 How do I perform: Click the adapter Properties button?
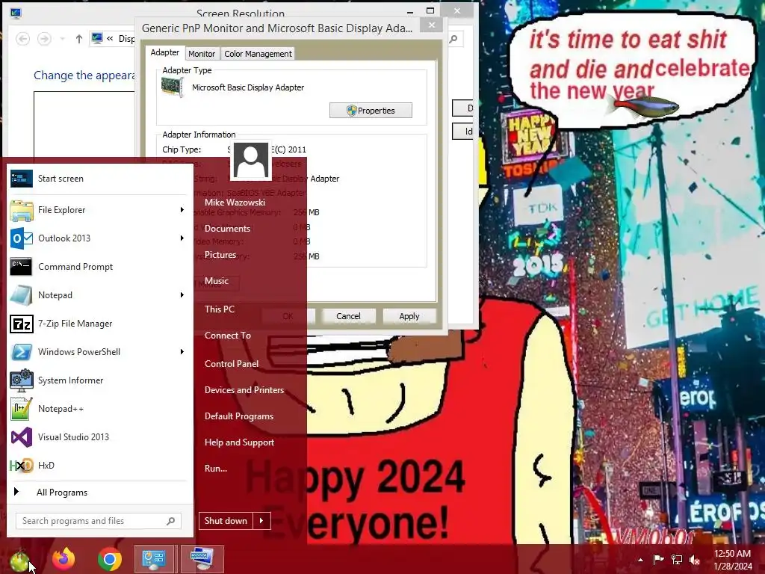coord(371,111)
